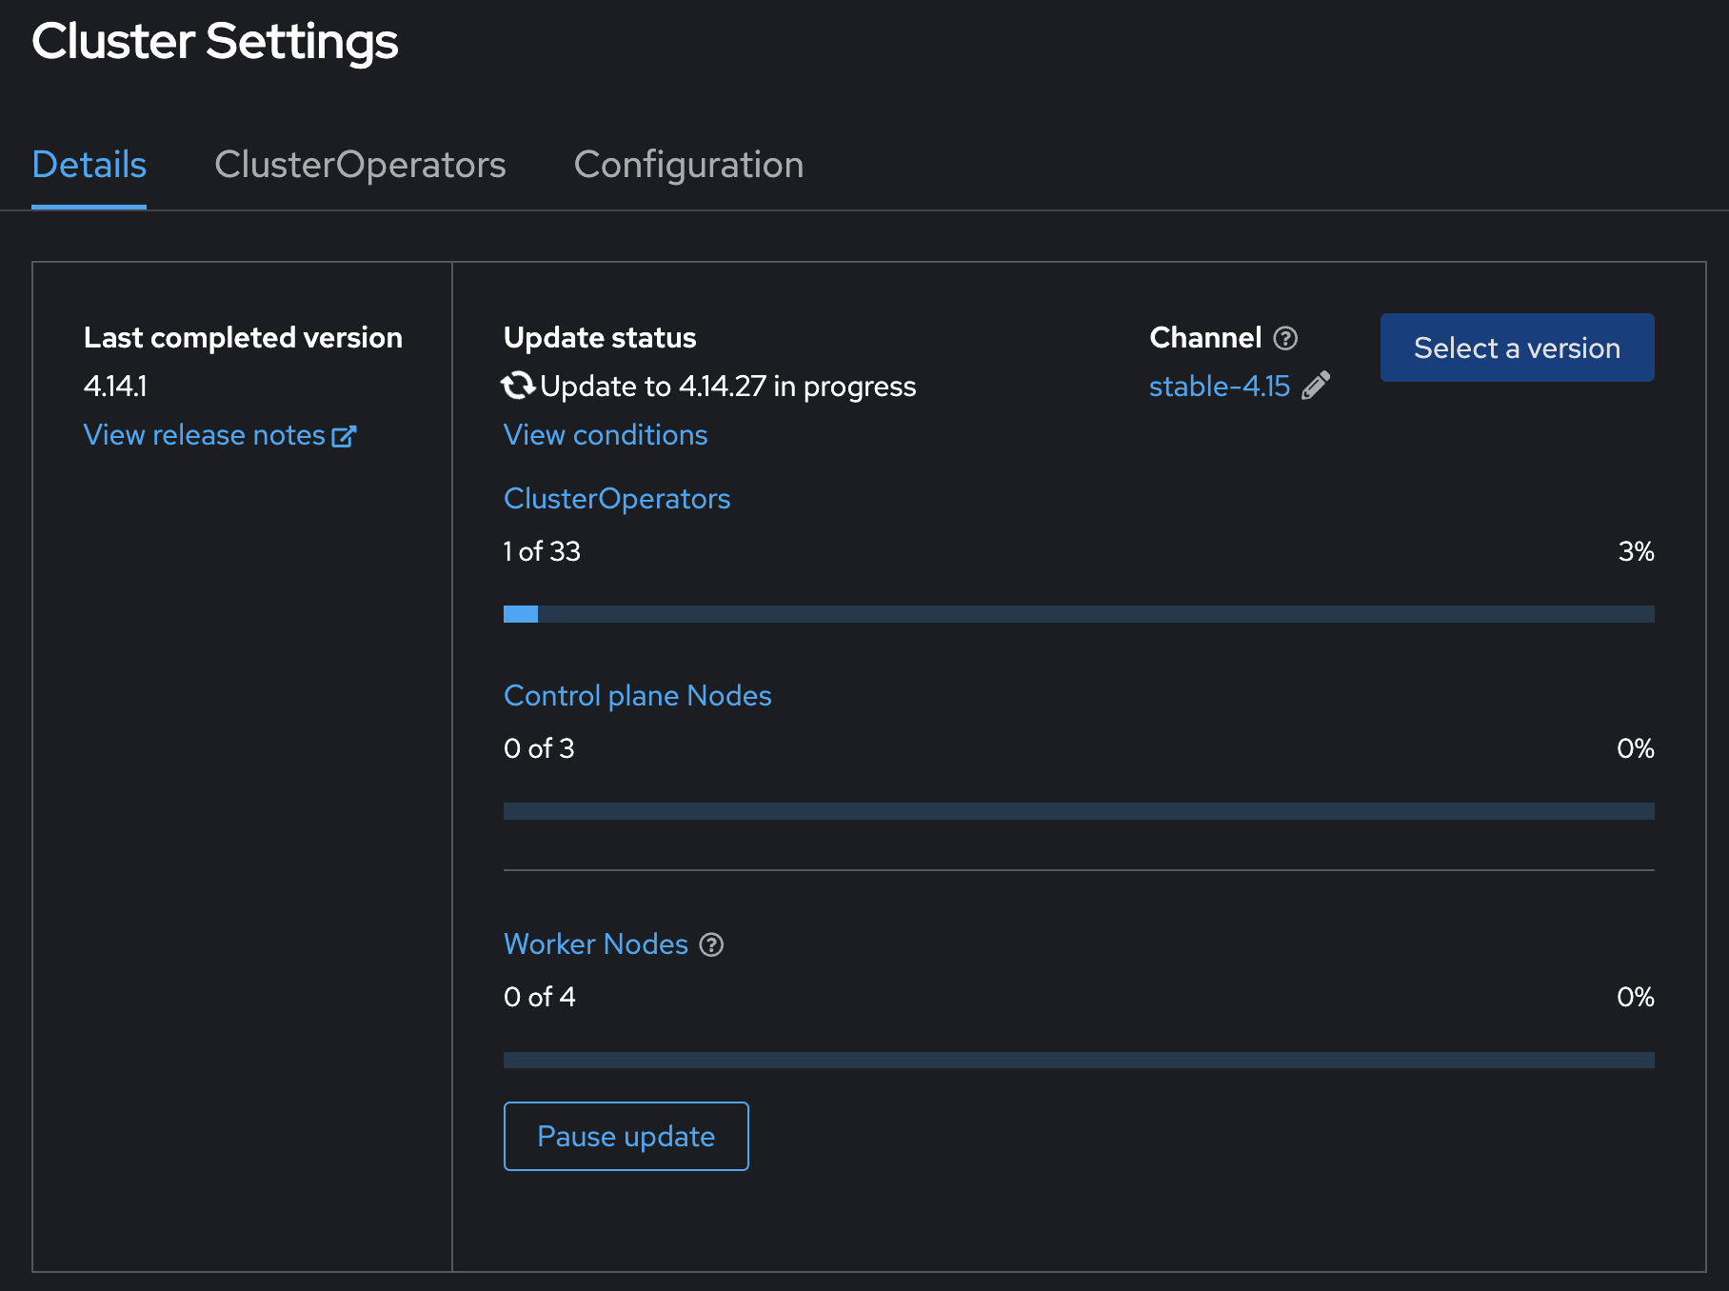Click the external link icon beside release notes
This screenshot has width=1729, height=1291.
(344, 436)
